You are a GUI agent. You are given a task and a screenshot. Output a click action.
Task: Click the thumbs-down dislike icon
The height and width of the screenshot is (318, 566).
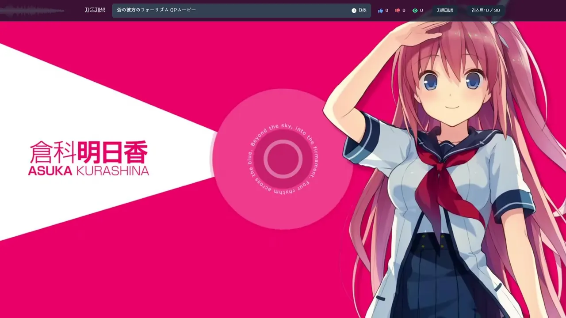(x=398, y=11)
